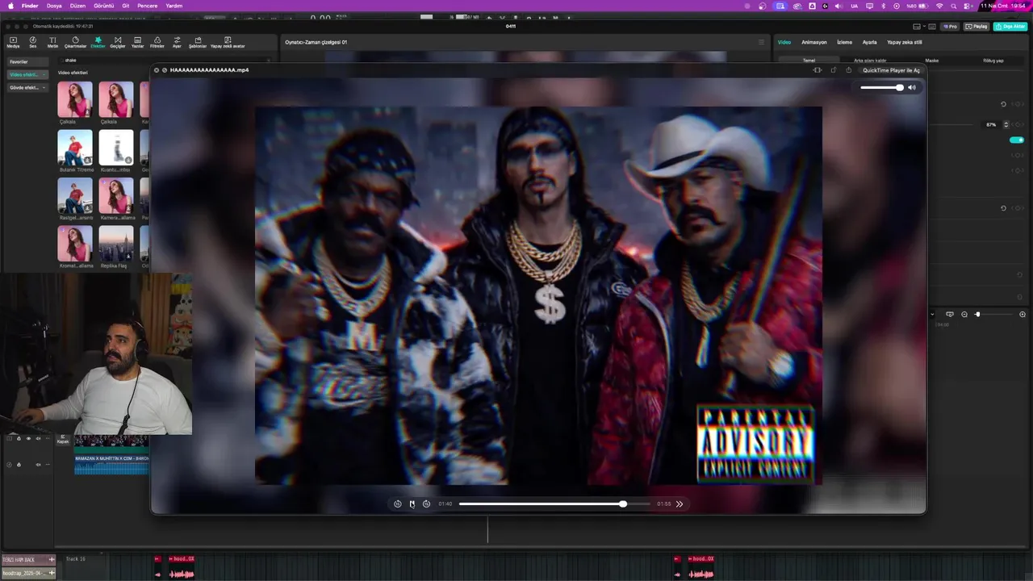Open the Pencere menu
Image resolution: width=1033 pixels, height=581 pixels.
[147, 6]
